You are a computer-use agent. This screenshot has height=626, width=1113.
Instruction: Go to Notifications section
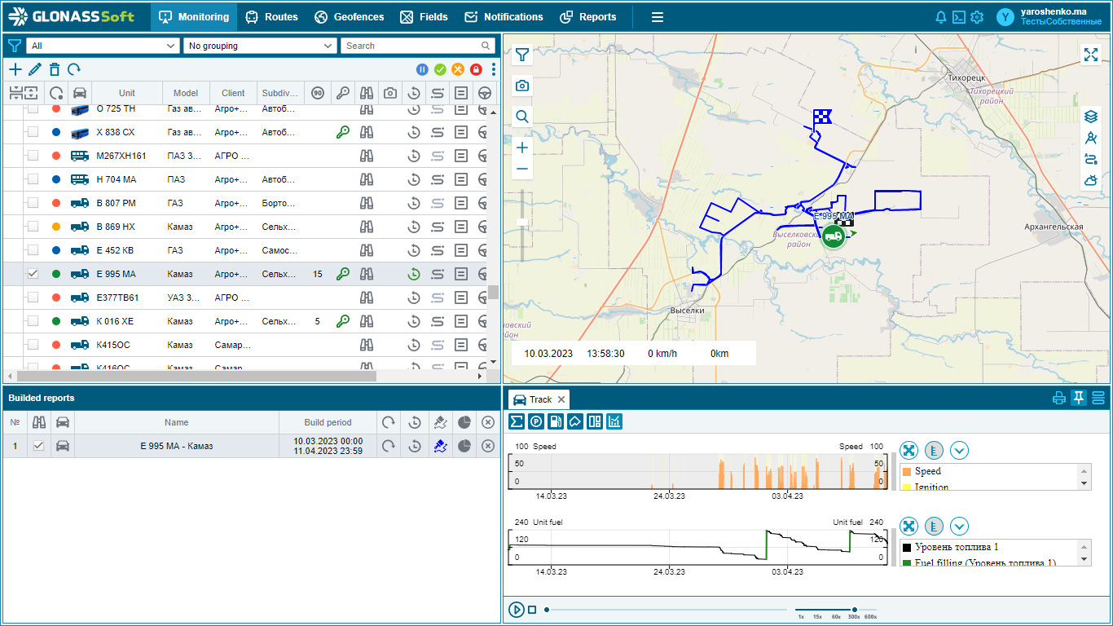(x=504, y=16)
